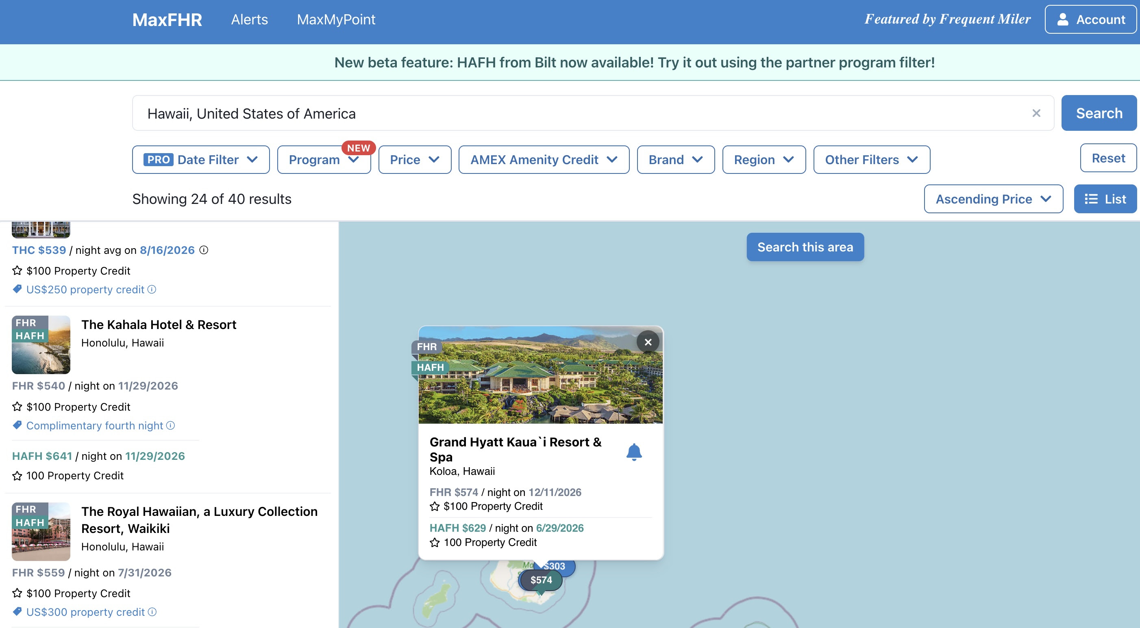
Task: Click the 7/31/2026 date for Royal Hawaiian
Action: [145, 572]
